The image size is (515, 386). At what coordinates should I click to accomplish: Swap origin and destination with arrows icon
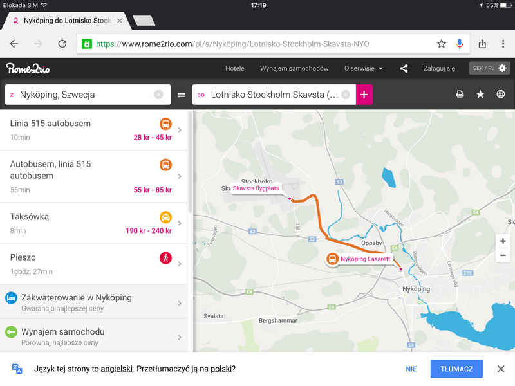click(x=182, y=95)
